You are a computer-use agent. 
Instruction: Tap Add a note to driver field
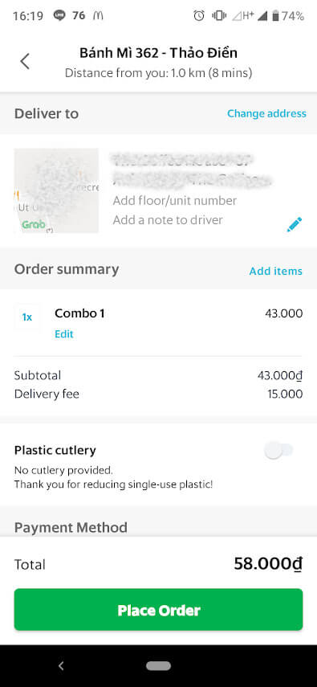(168, 220)
